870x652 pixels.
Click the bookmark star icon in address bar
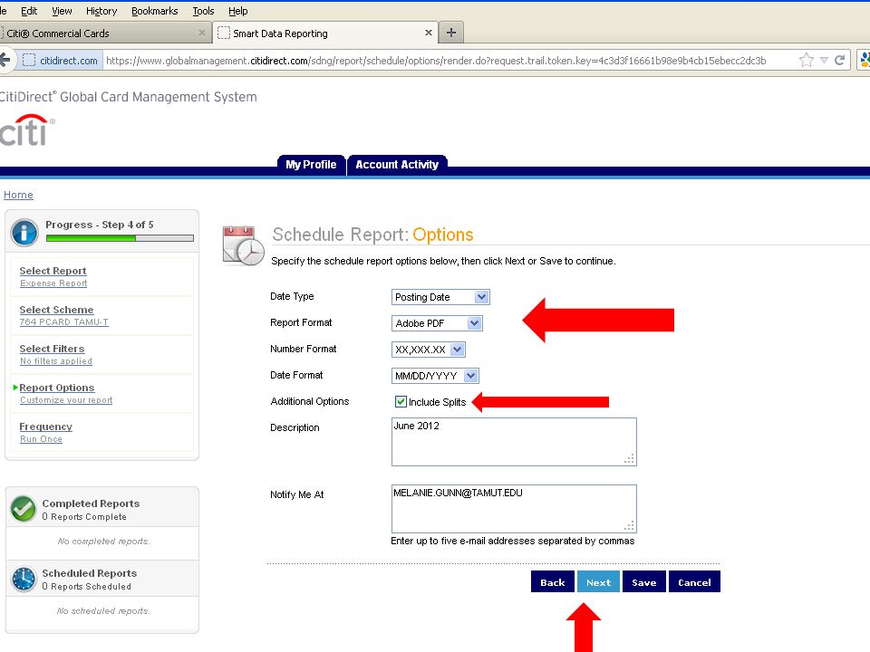coord(807,60)
